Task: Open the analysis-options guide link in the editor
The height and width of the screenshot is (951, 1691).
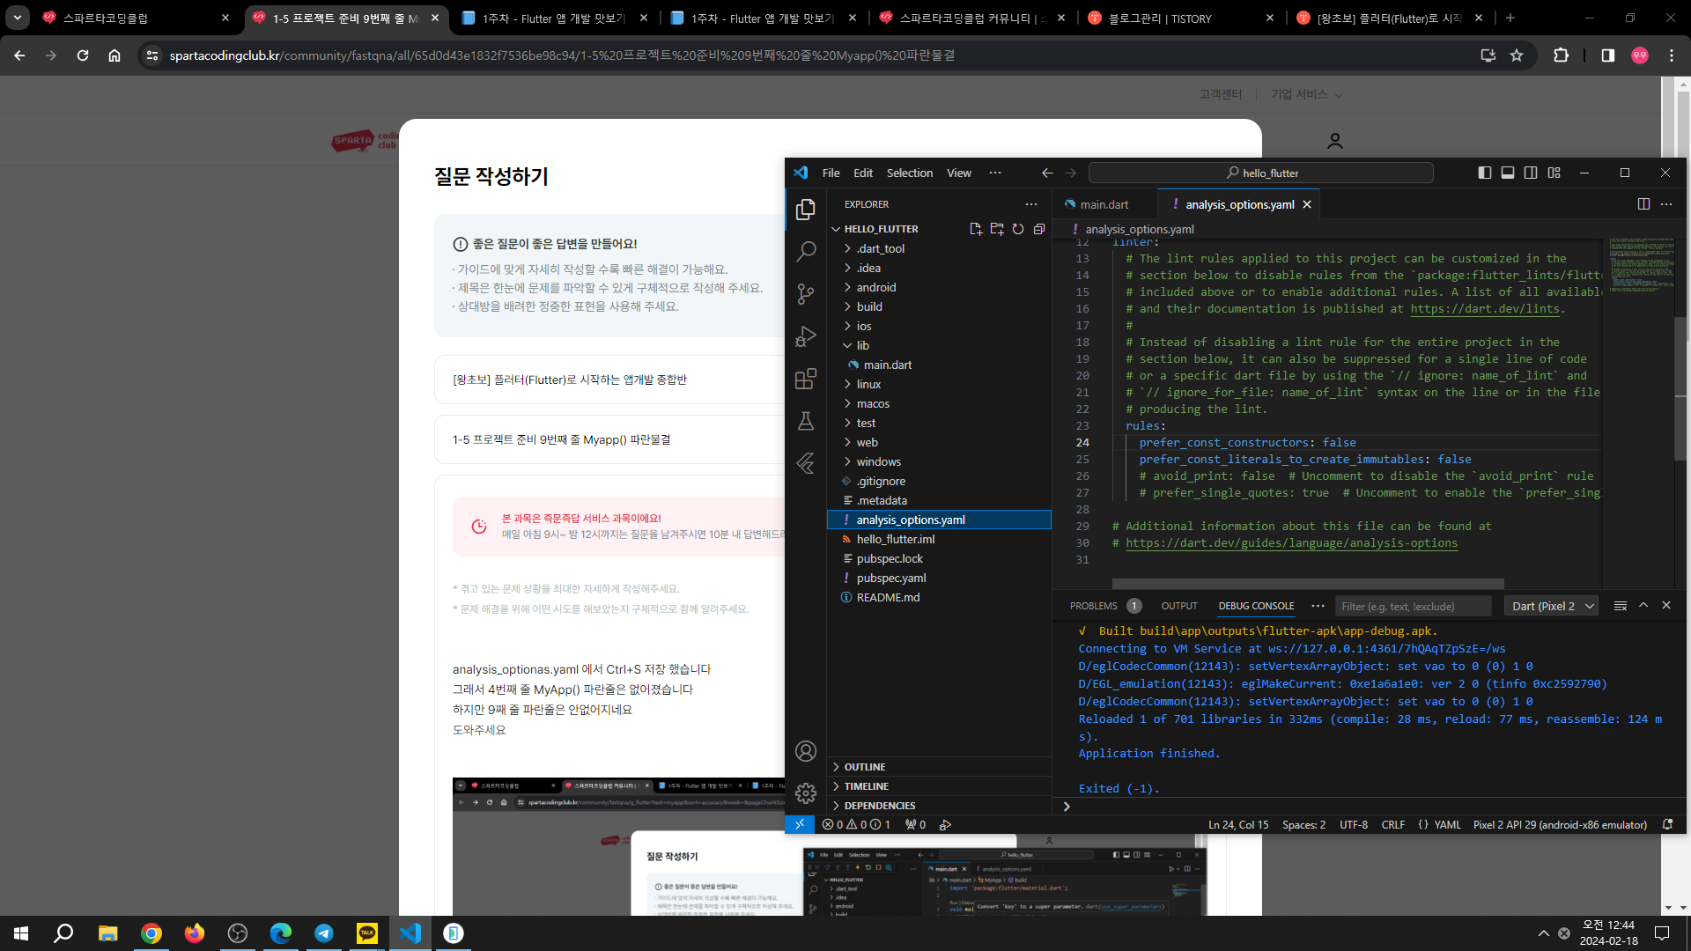Action: 1291,543
